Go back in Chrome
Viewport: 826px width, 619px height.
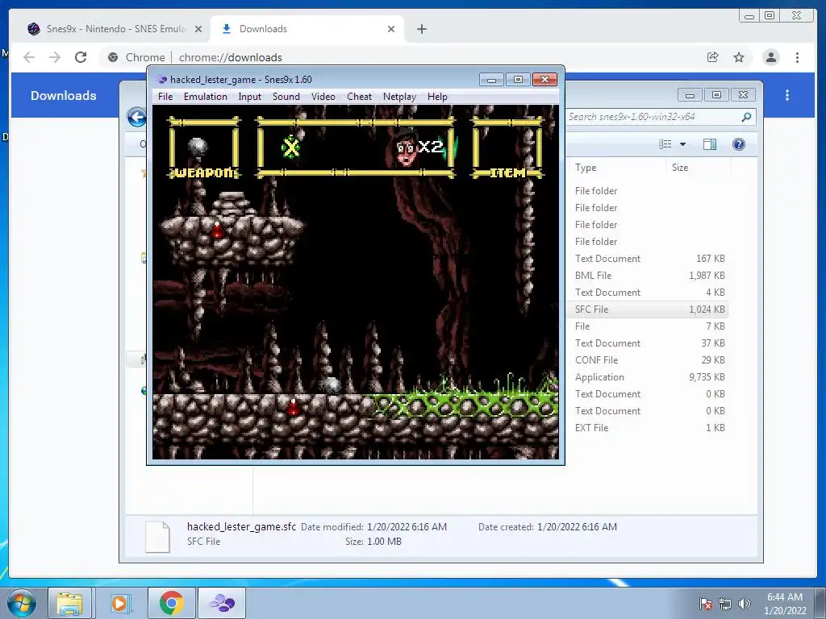(29, 57)
